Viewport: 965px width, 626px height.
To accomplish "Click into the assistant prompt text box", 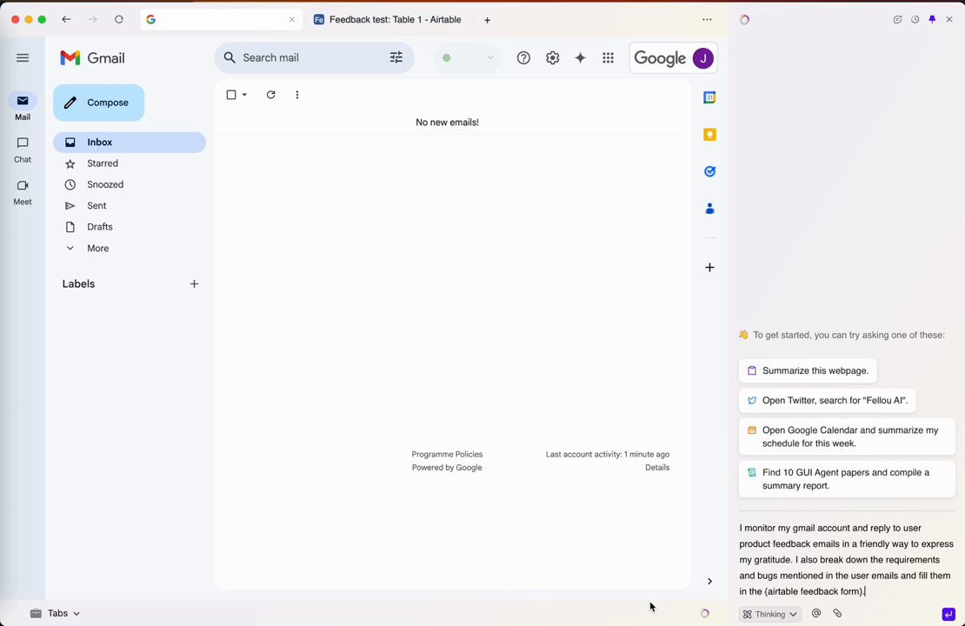I will (847, 560).
